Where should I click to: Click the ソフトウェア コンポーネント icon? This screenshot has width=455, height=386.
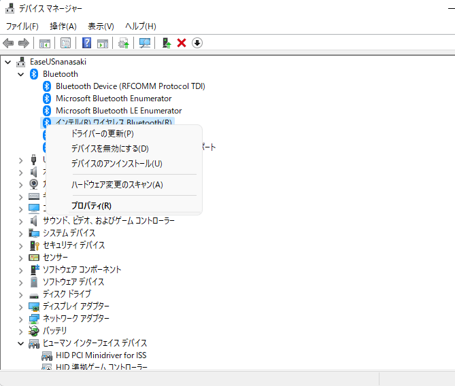coord(35,270)
